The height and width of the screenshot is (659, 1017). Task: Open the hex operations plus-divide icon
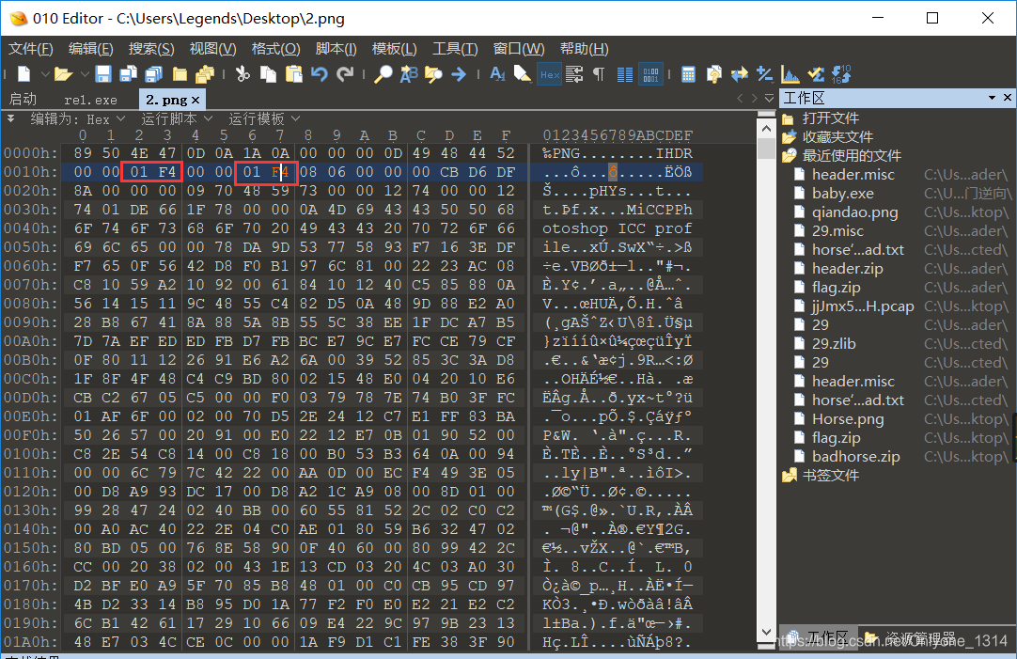coord(765,74)
